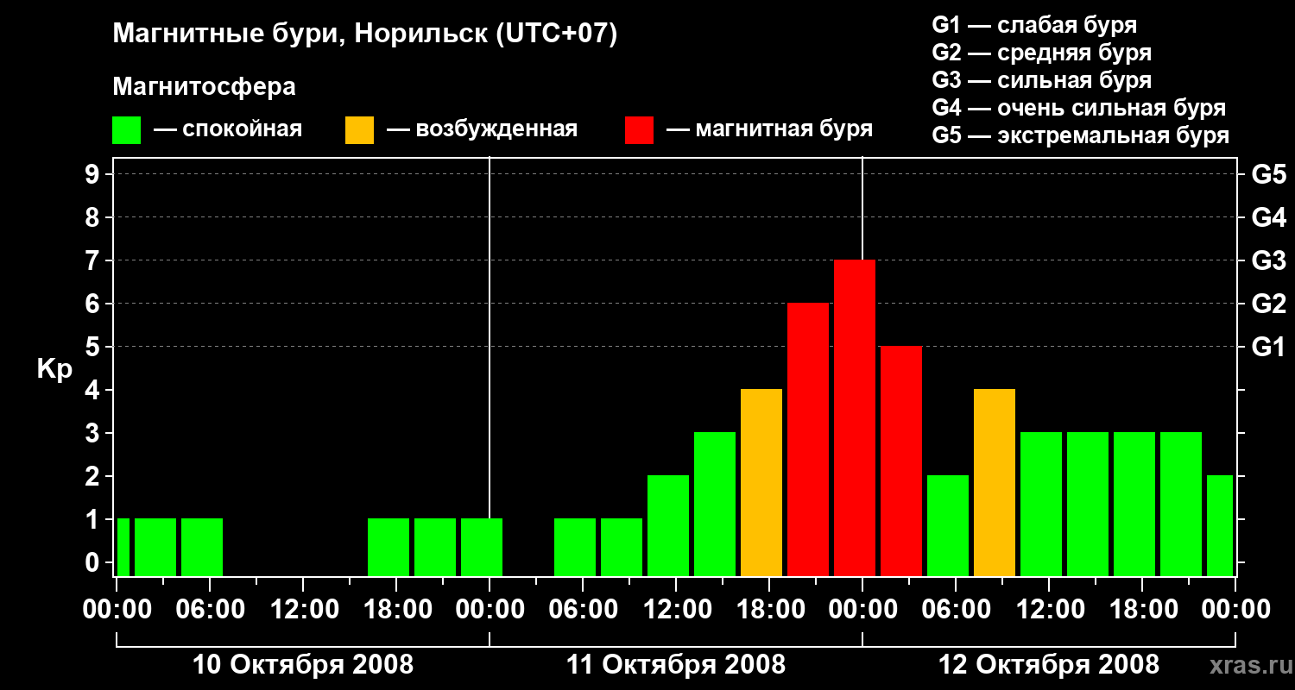The width and height of the screenshot is (1295, 690).
Task: Click the '06:00' time label for 11 October
Action: click(582, 609)
